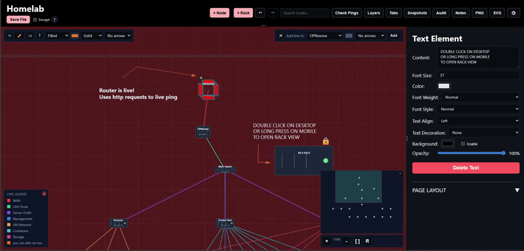Open the Text Align dropdown

[x=478, y=121]
